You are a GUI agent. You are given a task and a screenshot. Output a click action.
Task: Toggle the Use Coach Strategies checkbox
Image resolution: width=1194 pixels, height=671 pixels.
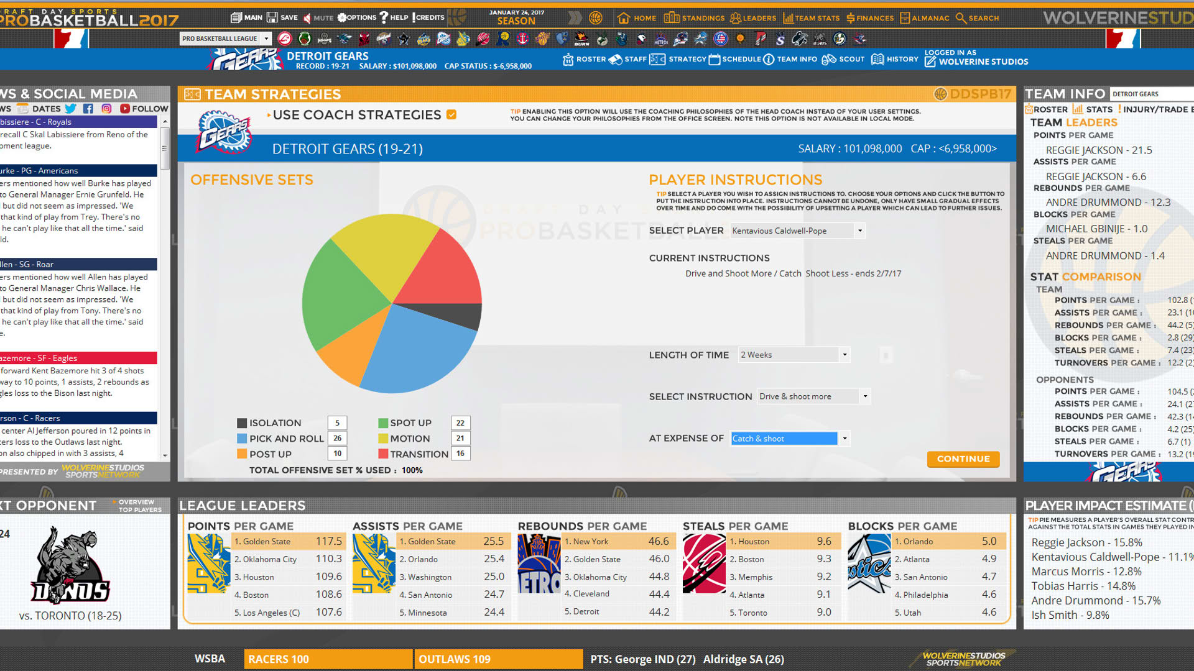coord(451,115)
